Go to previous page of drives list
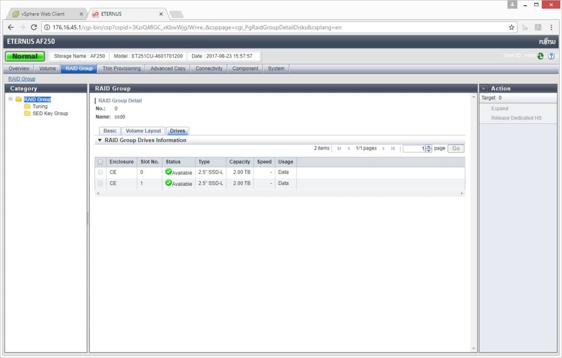The image size is (562, 358). click(x=349, y=148)
